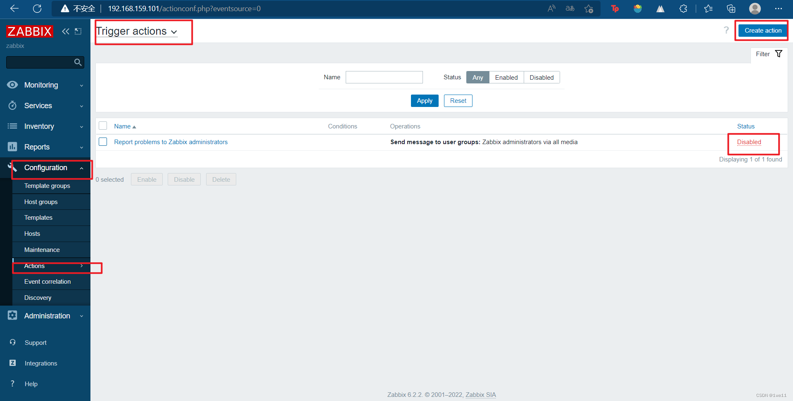Sort the table by the Name column
The image size is (793, 401).
click(x=125, y=126)
